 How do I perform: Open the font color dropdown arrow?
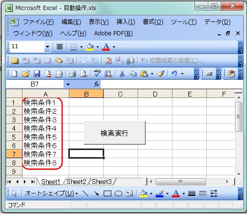[114, 47]
